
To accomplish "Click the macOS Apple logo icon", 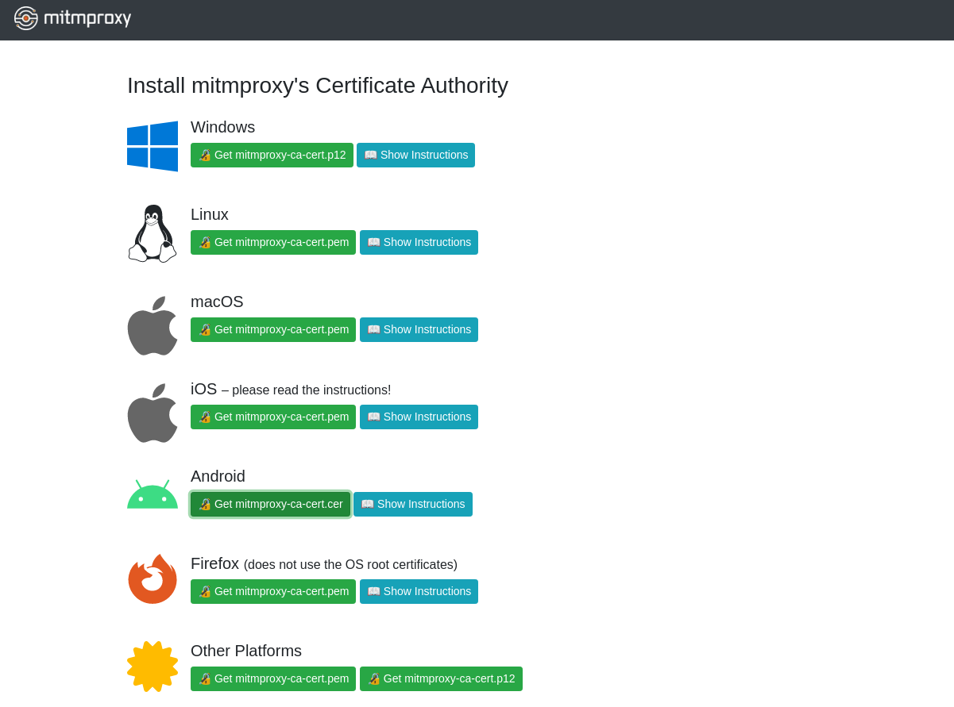I will click(153, 326).
